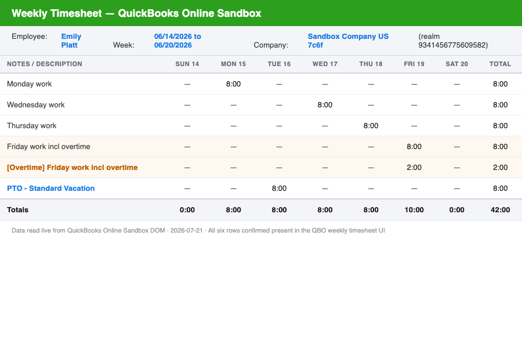The height and width of the screenshot is (348, 522).
Task: Click the Sunday dash cell in Monday work row
Action: coord(187,84)
